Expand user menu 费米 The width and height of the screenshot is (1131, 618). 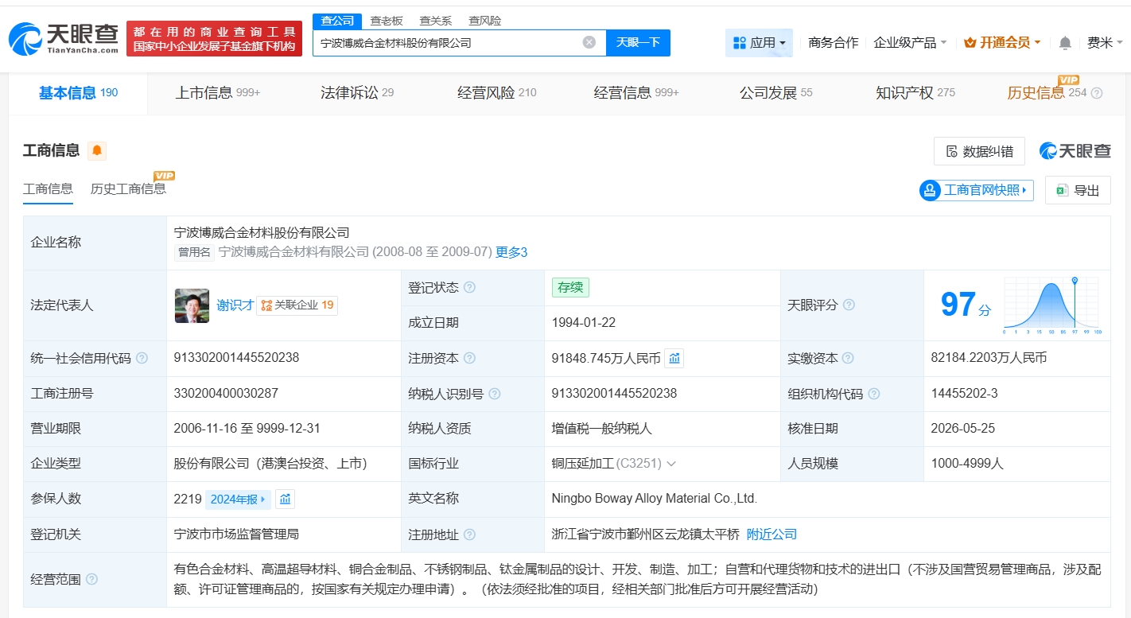(x=1105, y=43)
